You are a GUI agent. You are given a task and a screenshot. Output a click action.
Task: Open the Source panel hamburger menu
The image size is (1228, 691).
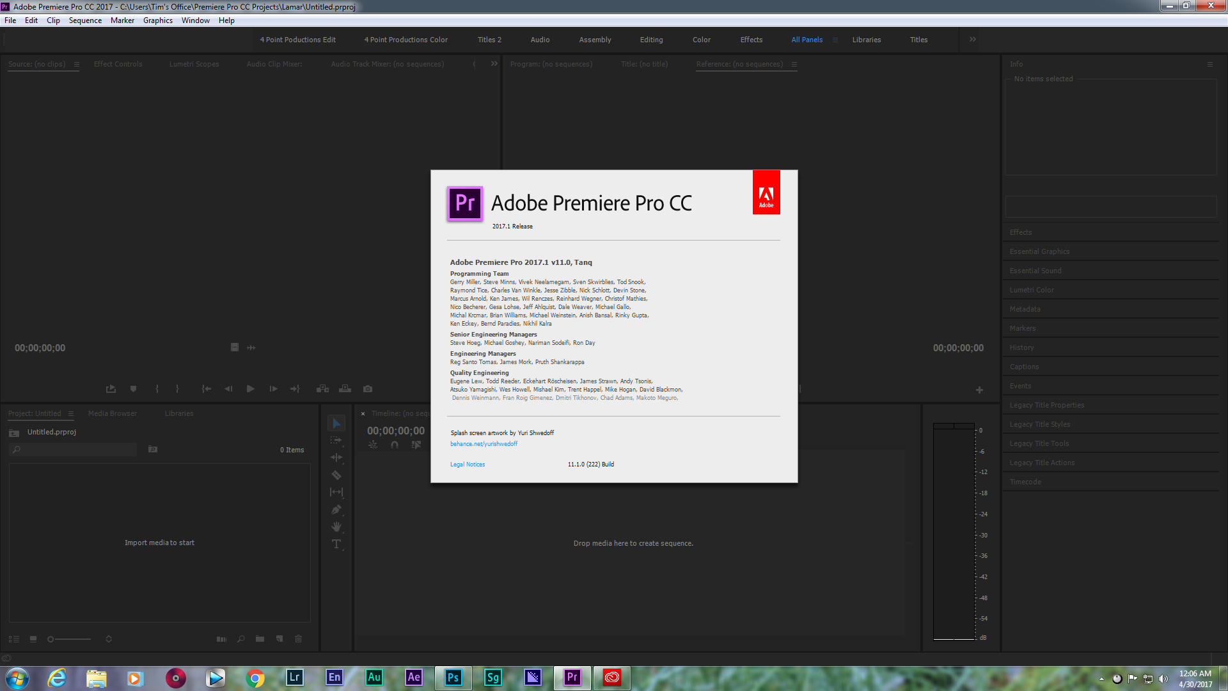pos(77,64)
